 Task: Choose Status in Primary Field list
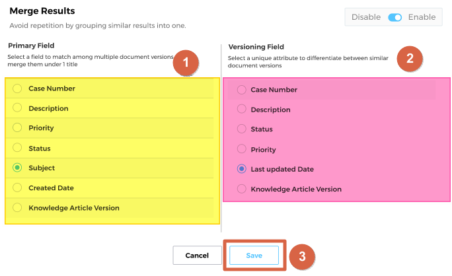pos(17,149)
